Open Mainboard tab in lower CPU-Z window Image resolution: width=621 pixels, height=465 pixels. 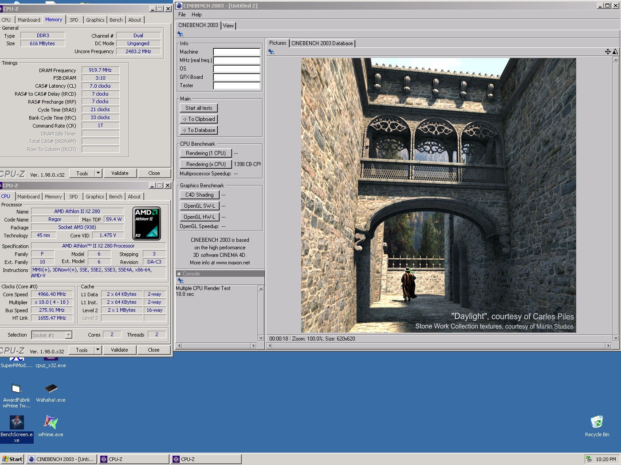(28, 197)
